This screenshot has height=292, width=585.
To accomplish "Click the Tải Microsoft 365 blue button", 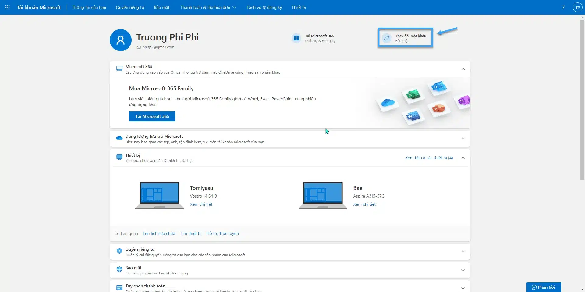I will point(152,116).
